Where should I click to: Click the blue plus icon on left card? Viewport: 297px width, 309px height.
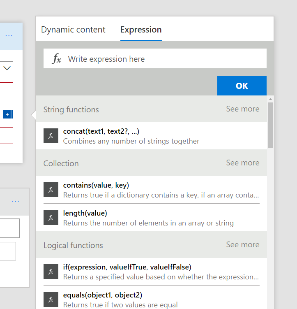tap(8, 114)
